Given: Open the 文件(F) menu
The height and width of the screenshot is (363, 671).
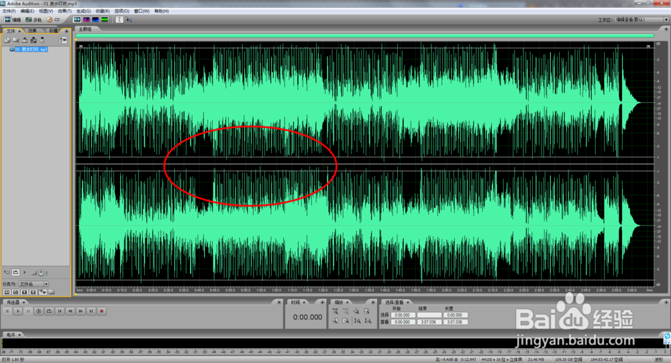Looking at the screenshot, I should [x=9, y=11].
